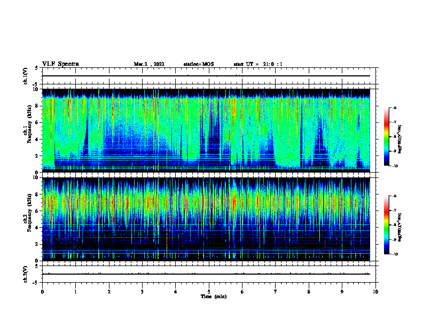Click the ch.1 spectrogram color bar
Viewport: 423px width, 327px height.
[x=386, y=137]
